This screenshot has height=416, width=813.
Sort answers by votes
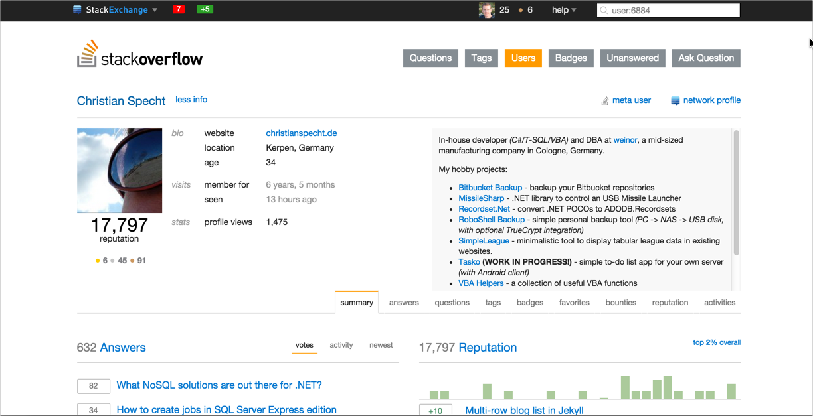(304, 345)
